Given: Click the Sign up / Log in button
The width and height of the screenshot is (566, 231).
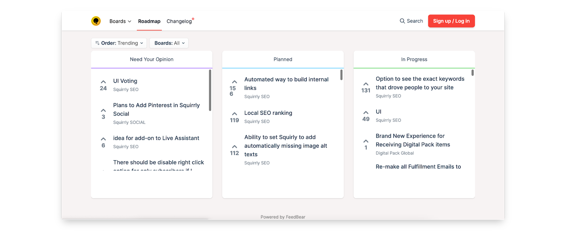Looking at the screenshot, I should tap(451, 21).
